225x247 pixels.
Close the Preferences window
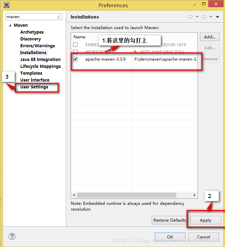point(216,4)
